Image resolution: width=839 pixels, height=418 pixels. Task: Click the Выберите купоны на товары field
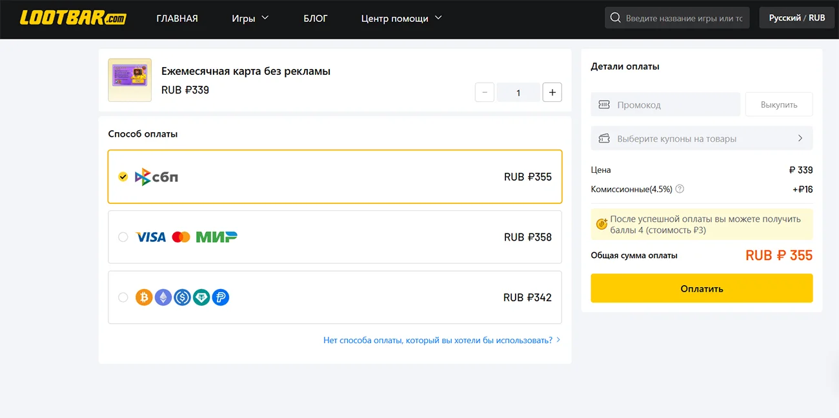pyautogui.click(x=702, y=138)
